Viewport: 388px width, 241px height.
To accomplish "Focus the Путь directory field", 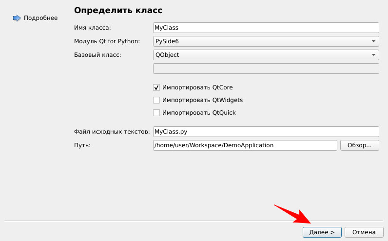I will click(x=245, y=145).
